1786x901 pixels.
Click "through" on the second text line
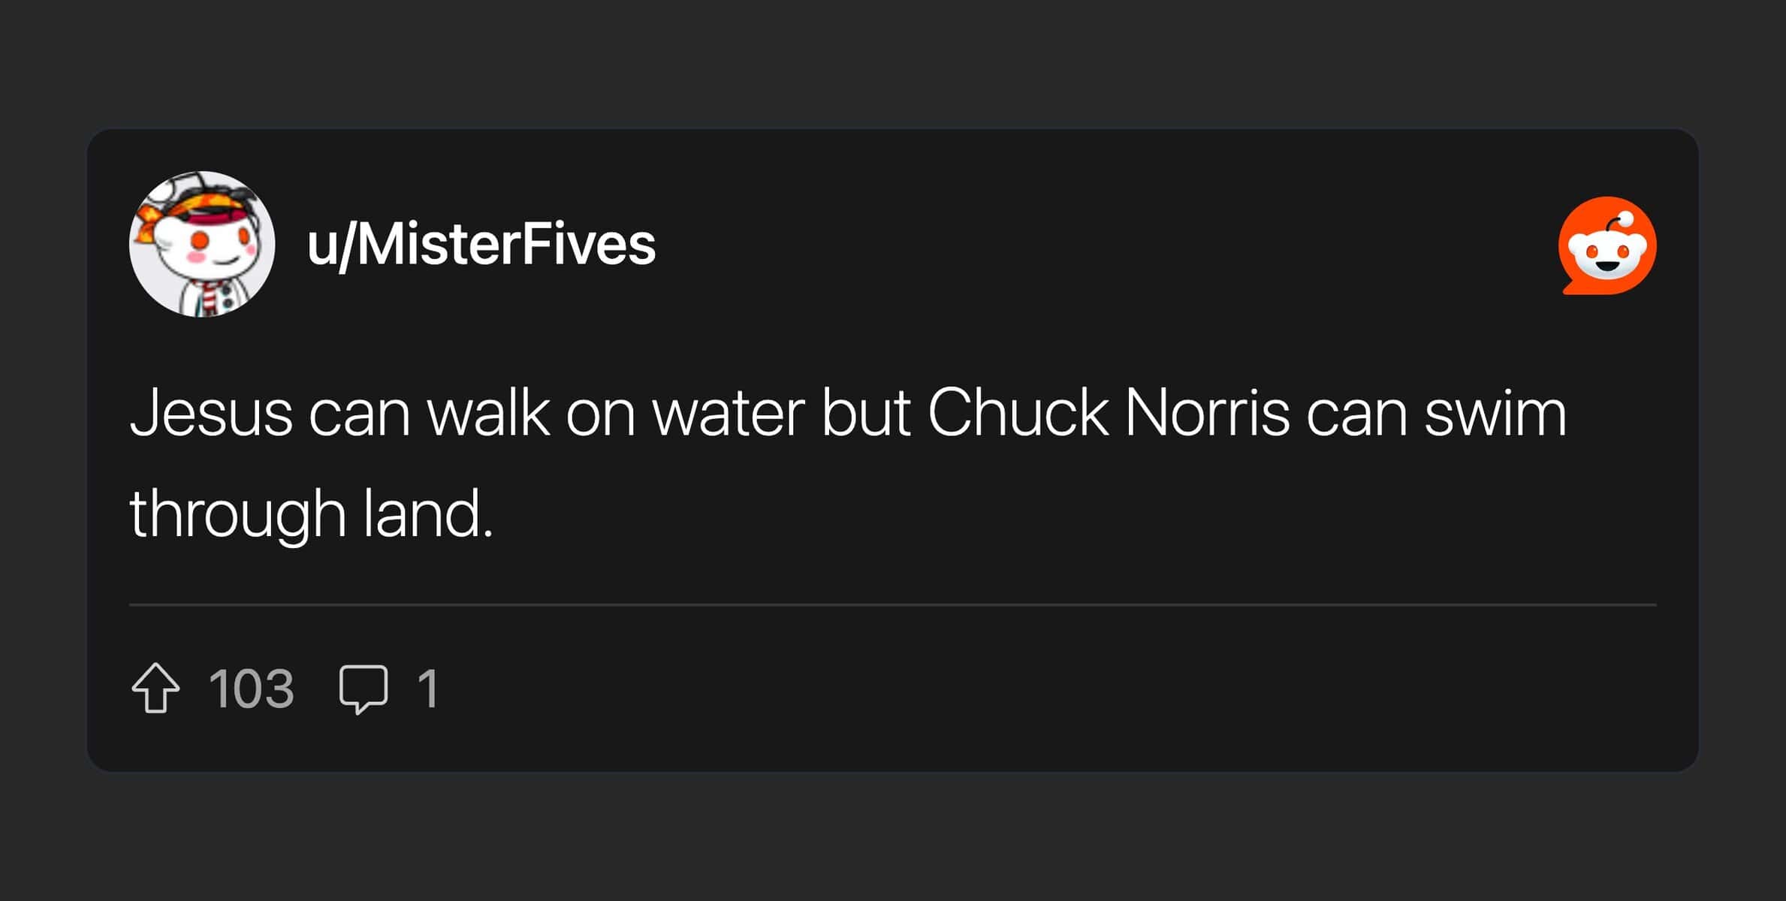point(237,516)
